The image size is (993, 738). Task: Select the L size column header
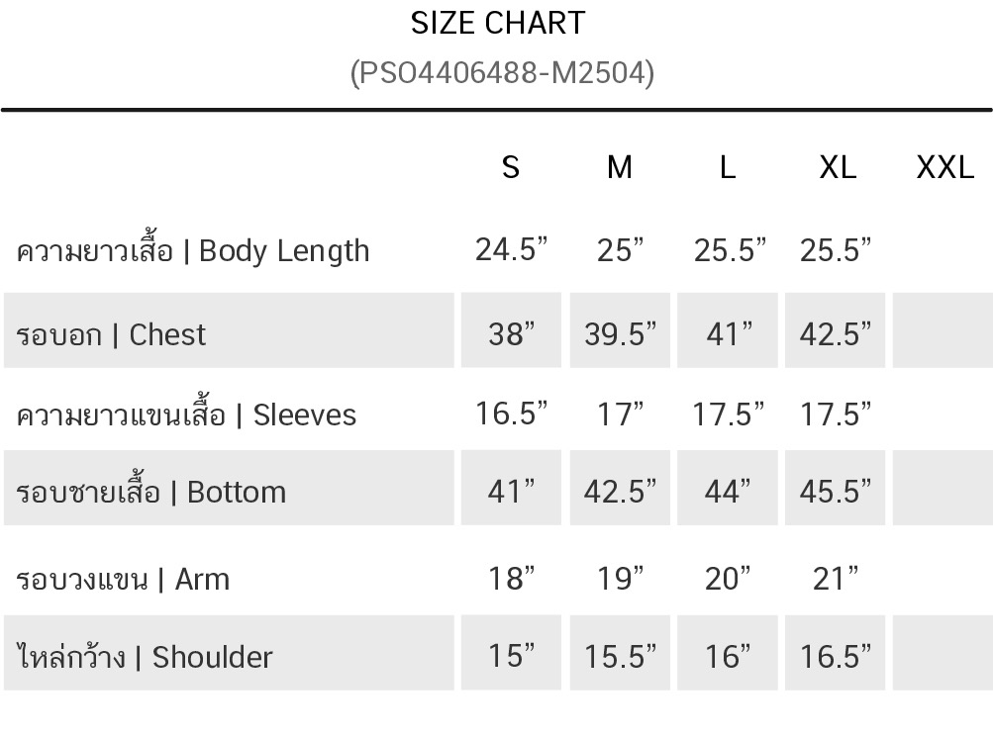pyautogui.click(x=728, y=168)
